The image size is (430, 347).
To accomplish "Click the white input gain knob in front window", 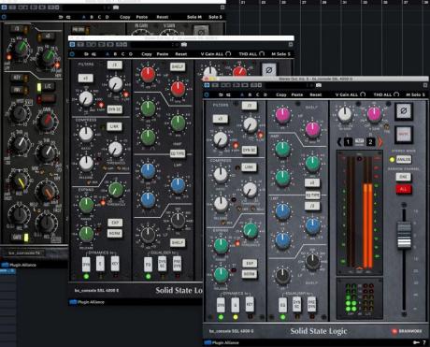I will point(345,114).
